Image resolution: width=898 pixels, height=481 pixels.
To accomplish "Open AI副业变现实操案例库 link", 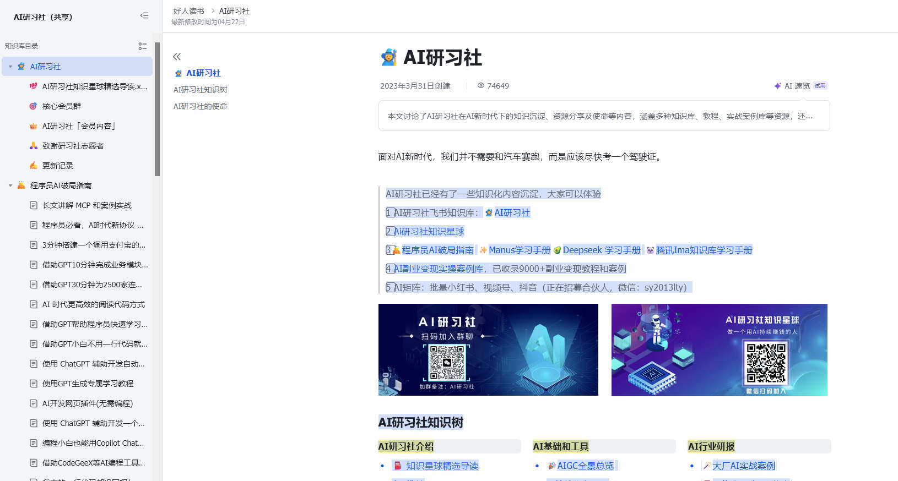I will (439, 269).
